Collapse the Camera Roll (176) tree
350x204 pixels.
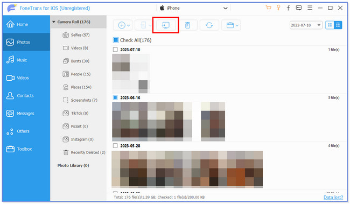click(x=53, y=22)
